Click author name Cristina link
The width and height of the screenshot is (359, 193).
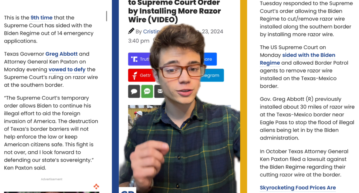(x=151, y=32)
